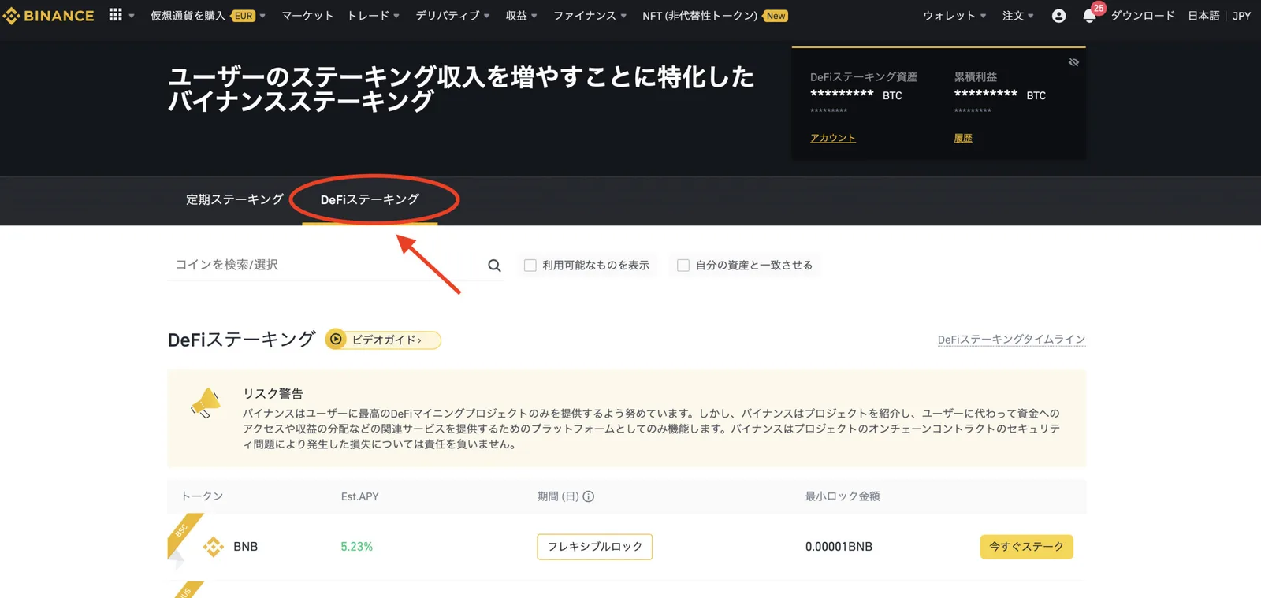Click the Binance logo

click(x=48, y=16)
